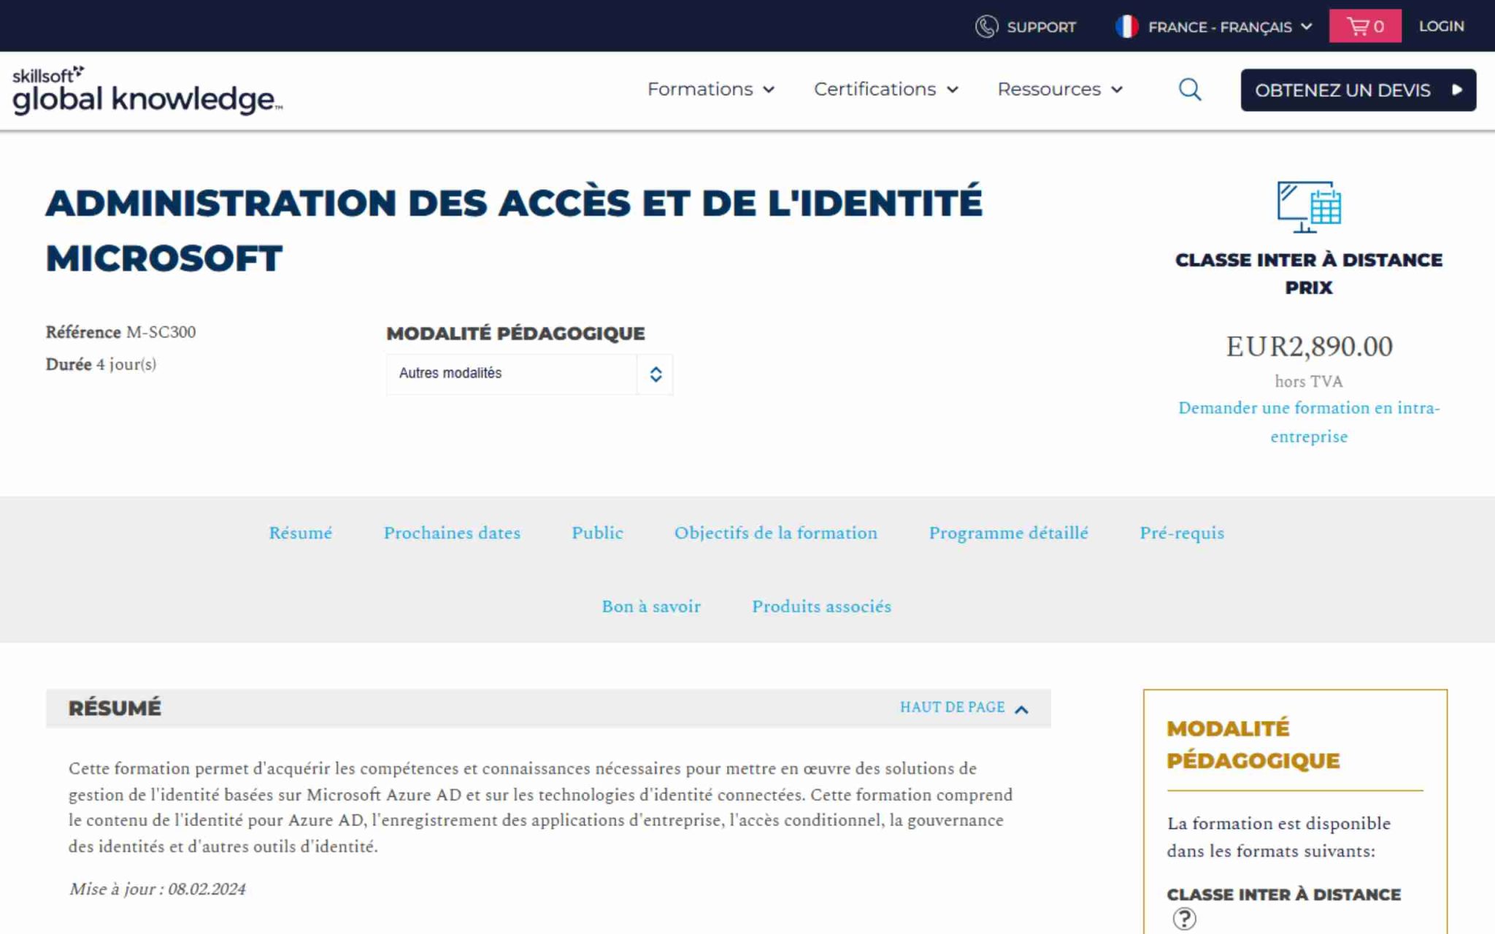
Task: Expand the Formations menu
Action: 711,89
